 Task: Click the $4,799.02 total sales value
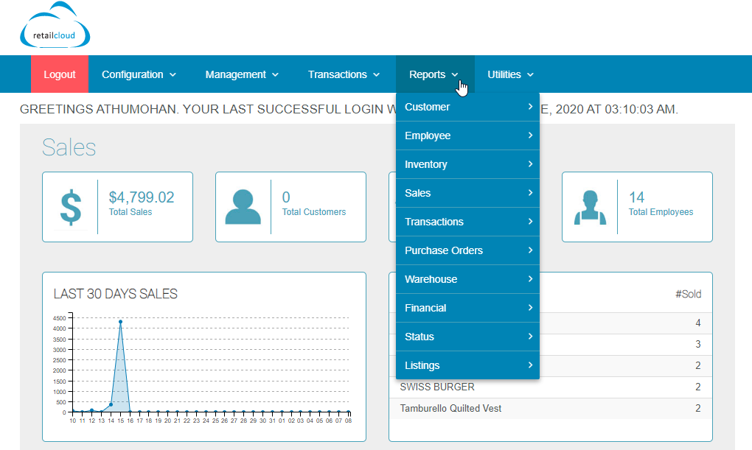click(x=142, y=197)
